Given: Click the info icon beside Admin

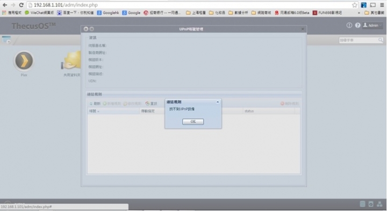Looking at the screenshot, I should coord(349,25).
